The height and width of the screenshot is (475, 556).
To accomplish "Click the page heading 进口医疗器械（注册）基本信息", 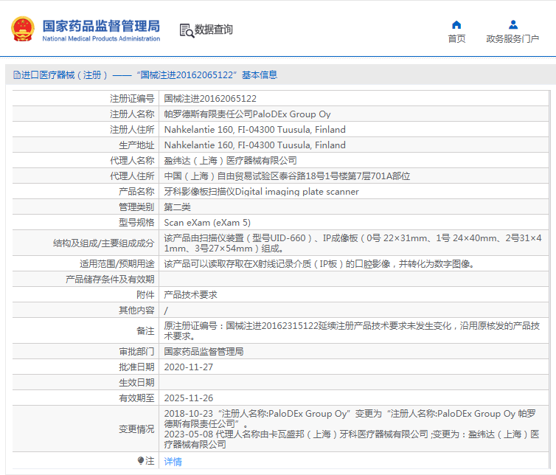I will pos(149,74).
